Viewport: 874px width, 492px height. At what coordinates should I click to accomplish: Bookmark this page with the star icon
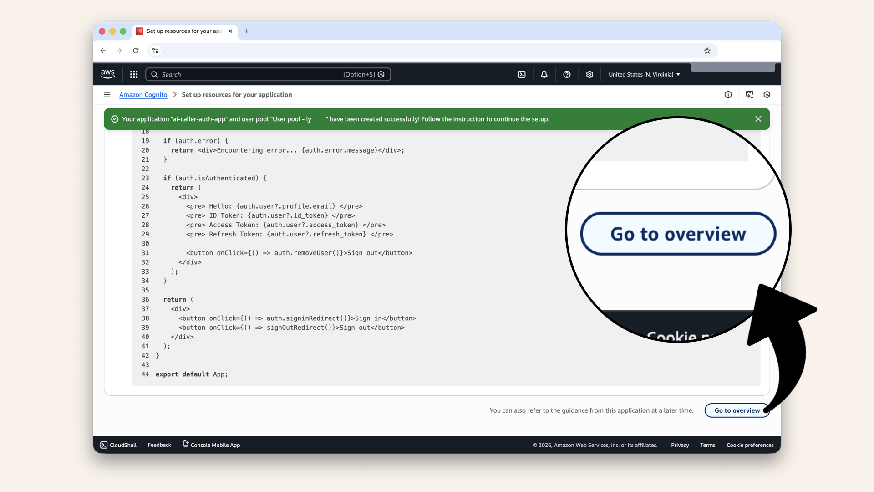707,51
